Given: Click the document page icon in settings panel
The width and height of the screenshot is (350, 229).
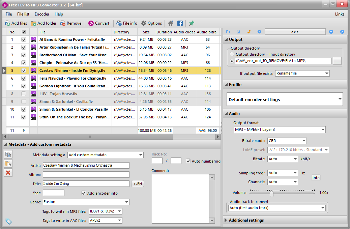Looking at the screenshot, I should (238, 32).
